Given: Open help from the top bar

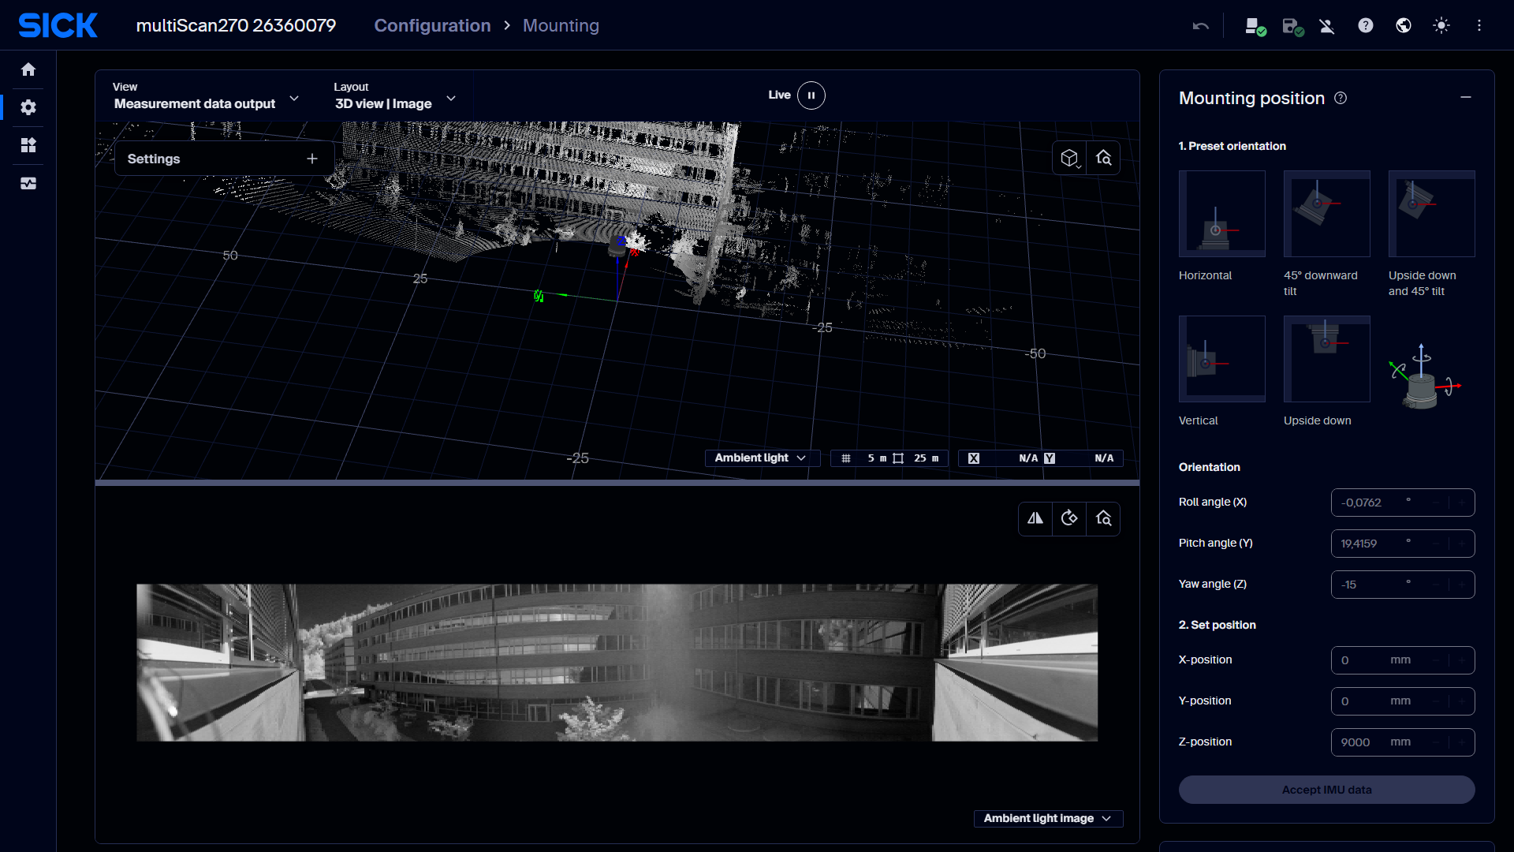Looking at the screenshot, I should point(1366,25).
